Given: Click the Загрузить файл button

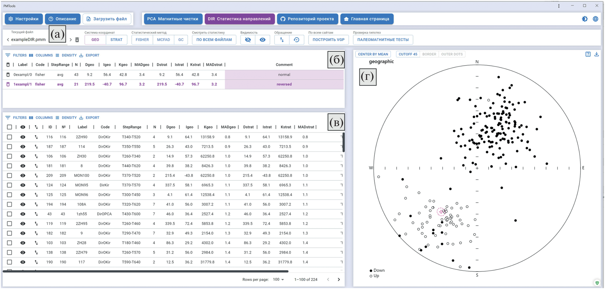Looking at the screenshot, I should (x=107, y=19).
